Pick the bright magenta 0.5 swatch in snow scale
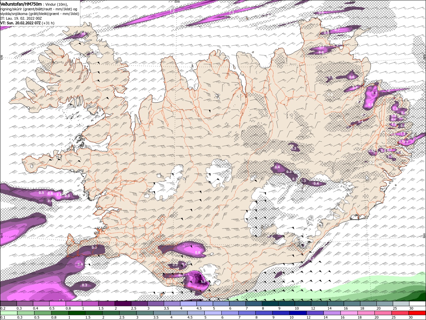Viewport: 426px width, 320px height. click(58, 303)
